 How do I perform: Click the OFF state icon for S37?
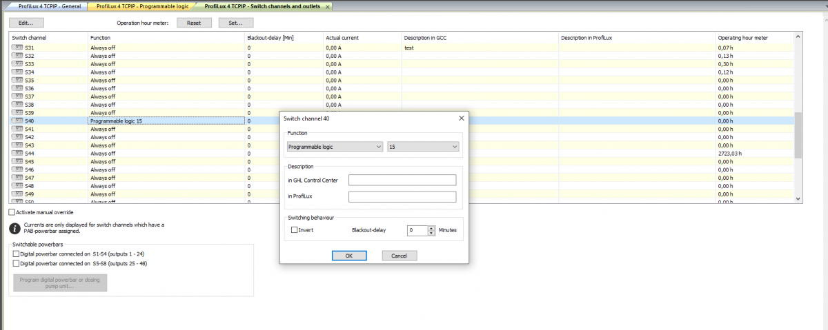(17, 96)
